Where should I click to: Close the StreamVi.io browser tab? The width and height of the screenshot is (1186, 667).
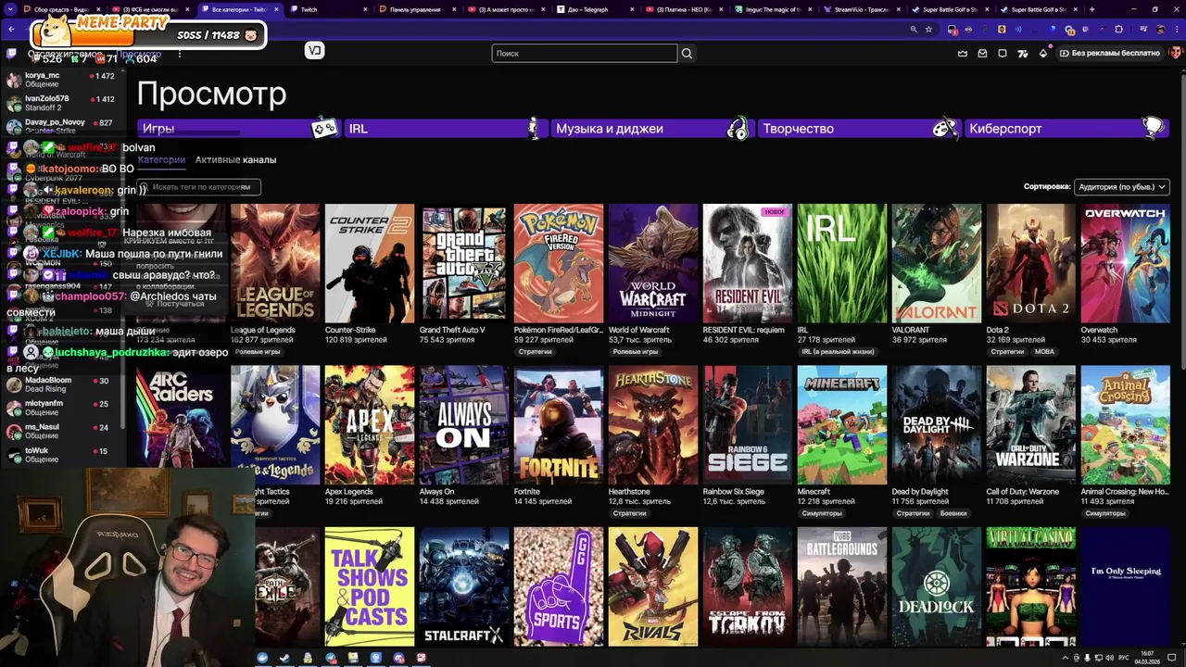[898, 9]
